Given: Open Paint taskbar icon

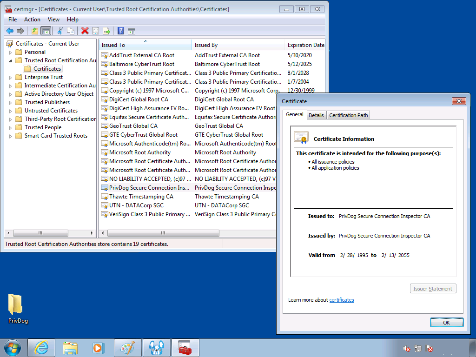Looking at the screenshot, I should click(127, 348).
